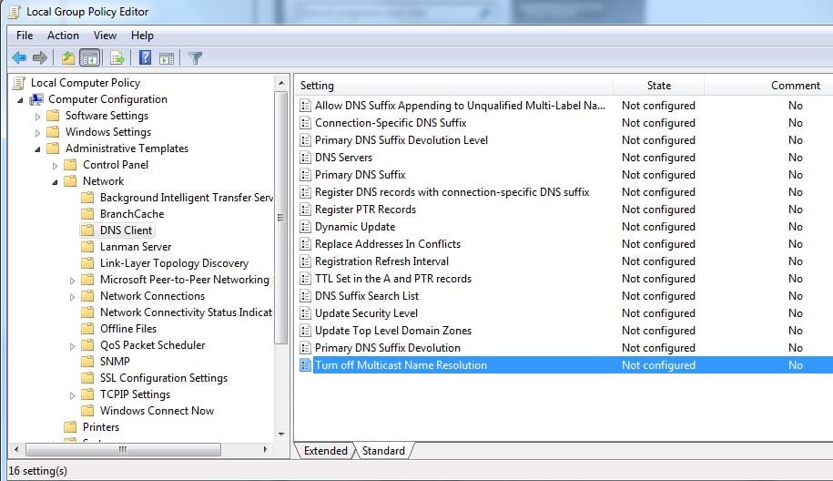Select the Dynamic Update policy setting
Image resolution: width=833 pixels, height=481 pixels.
pyautogui.click(x=354, y=227)
